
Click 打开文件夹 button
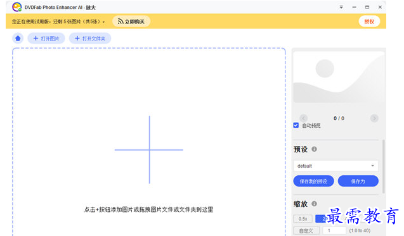(90, 39)
